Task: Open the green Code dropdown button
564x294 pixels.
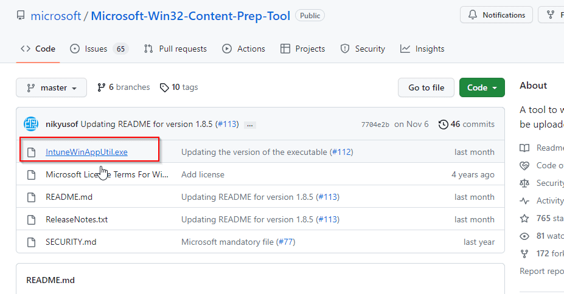Action: coord(482,87)
